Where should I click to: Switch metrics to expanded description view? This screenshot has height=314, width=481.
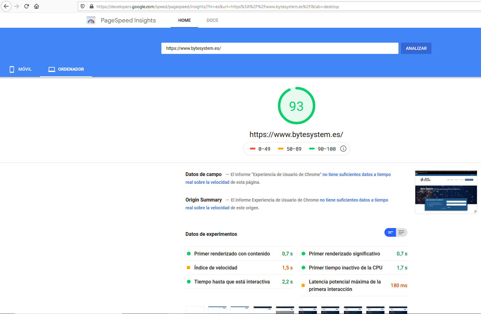tap(402, 232)
